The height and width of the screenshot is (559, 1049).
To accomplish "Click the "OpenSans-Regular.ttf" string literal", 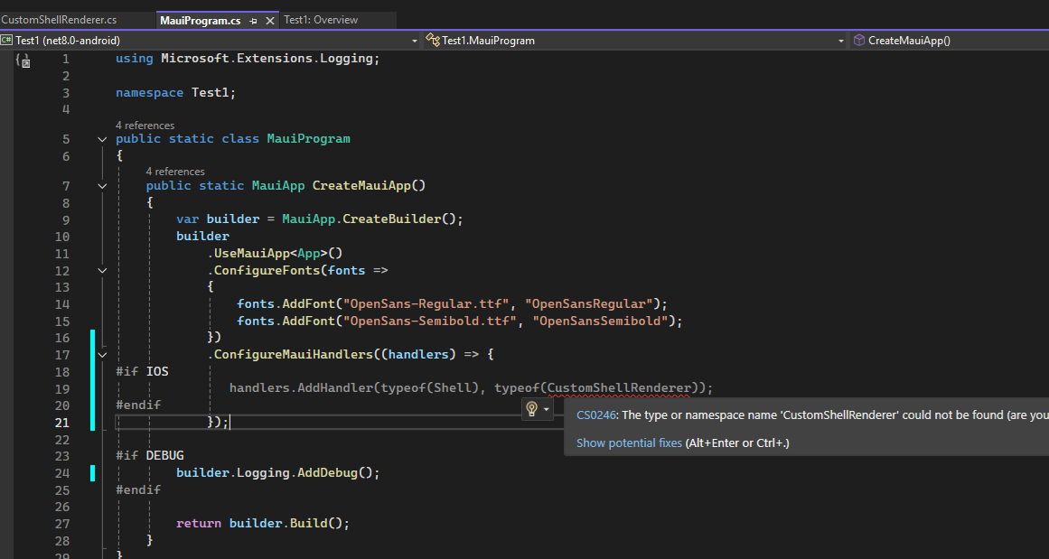I will pos(426,304).
